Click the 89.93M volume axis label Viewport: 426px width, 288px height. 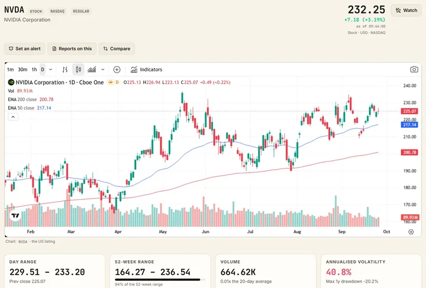pos(409,217)
